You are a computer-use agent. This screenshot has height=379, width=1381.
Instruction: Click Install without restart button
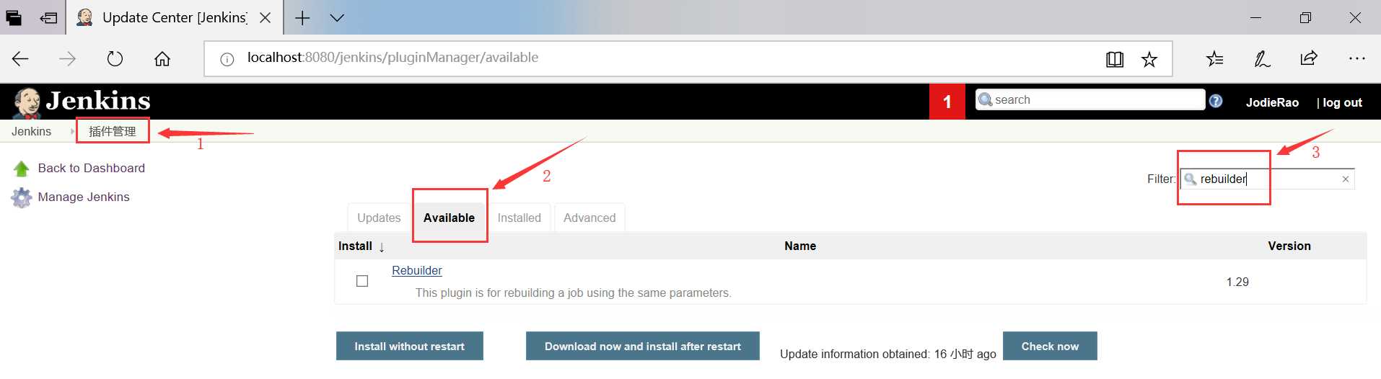click(410, 346)
